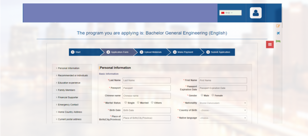Click the Chinese flag language icon
Screen dimensions: 308x136
click(223, 13)
